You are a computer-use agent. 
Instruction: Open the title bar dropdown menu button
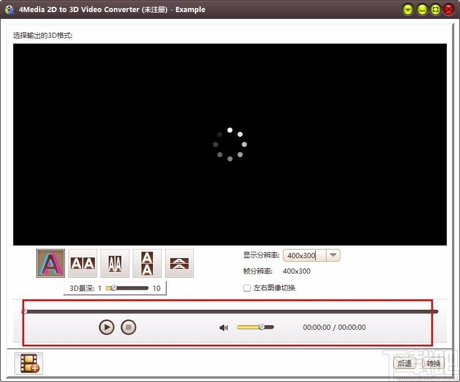(x=408, y=10)
